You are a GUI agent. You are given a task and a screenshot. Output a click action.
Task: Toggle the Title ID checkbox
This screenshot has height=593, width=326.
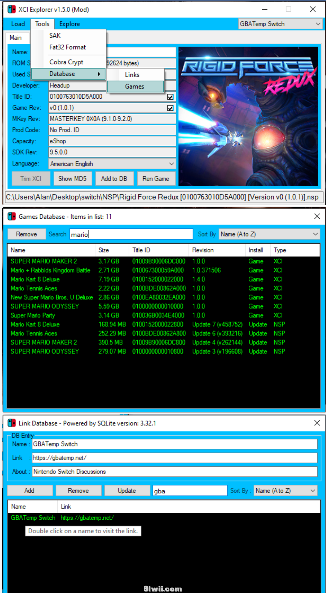click(170, 97)
